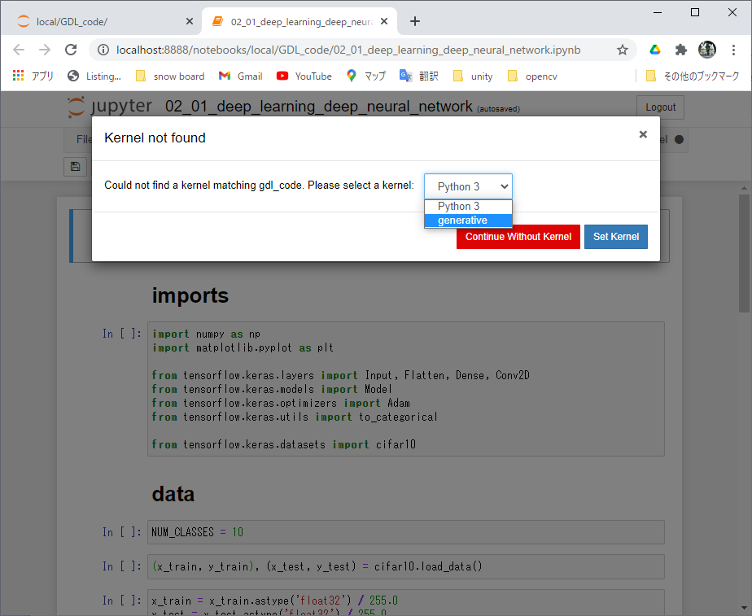The image size is (752, 616).
Task: Open the Chrome extensions puzzle icon
Action: click(x=681, y=50)
